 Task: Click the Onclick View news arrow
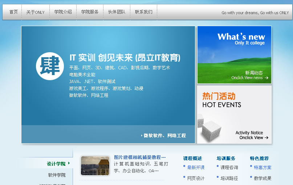(266, 78)
